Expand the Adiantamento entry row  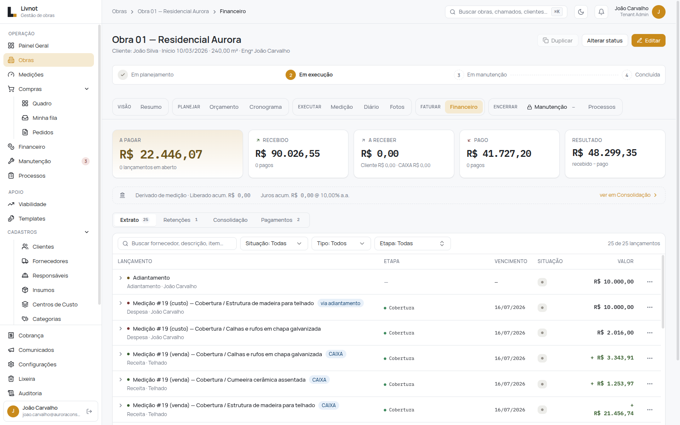click(x=121, y=278)
